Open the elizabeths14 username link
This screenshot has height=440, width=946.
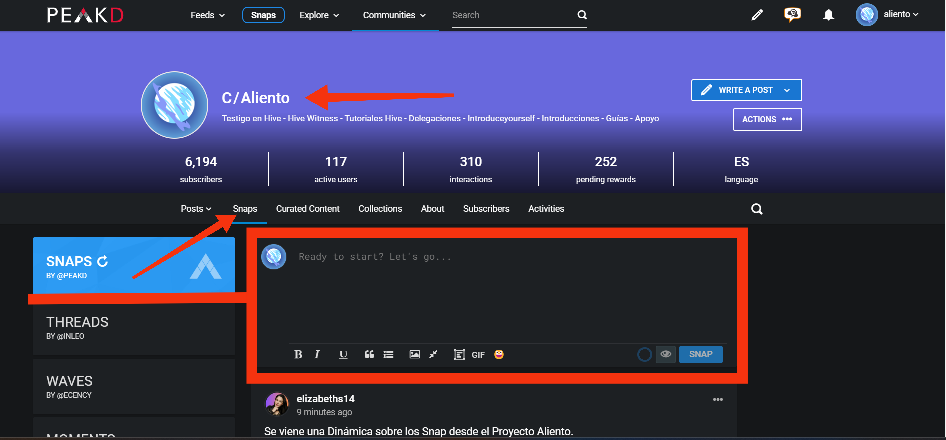(x=326, y=399)
